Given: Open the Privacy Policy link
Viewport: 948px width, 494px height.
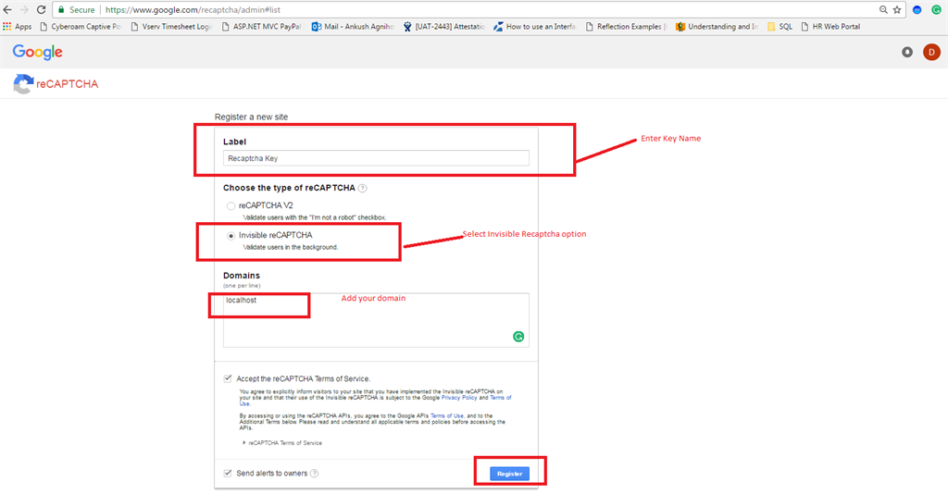Looking at the screenshot, I should pos(459,398).
